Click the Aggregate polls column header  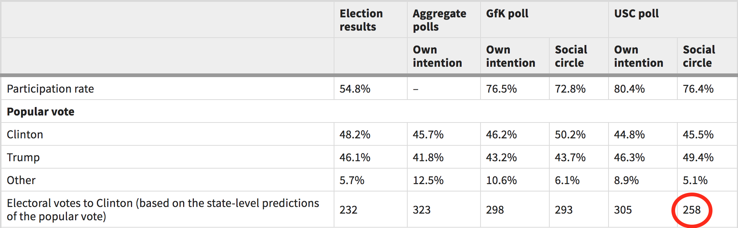tap(439, 20)
